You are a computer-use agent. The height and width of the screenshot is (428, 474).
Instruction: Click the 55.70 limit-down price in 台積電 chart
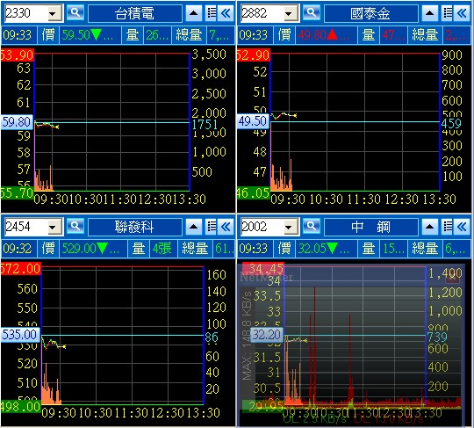pos(17,193)
